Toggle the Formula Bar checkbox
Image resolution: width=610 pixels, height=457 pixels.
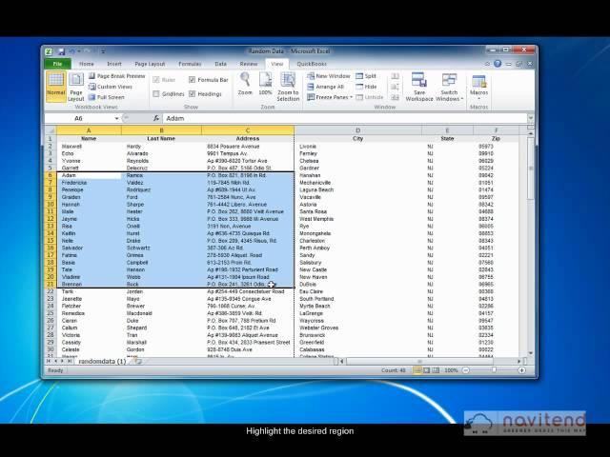coord(192,80)
